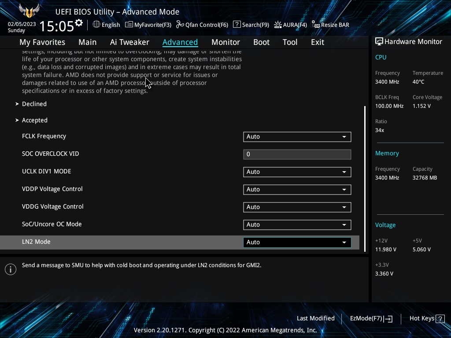Click the +5V 5.060 V reading
This screenshot has height=338, width=451.
click(x=421, y=250)
